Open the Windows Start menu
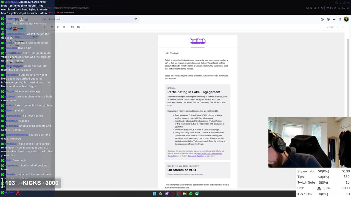This screenshot has height=197, width=351. [154, 194]
